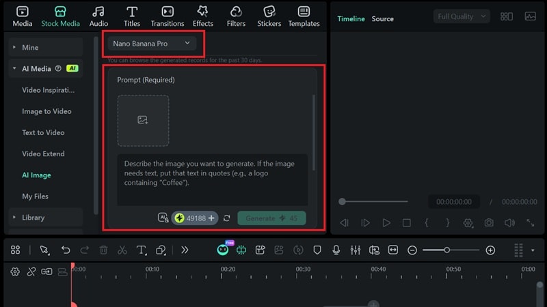Split clip with scissors icon
Viewport: 547px width, 307px height.
tap(122, 250)
